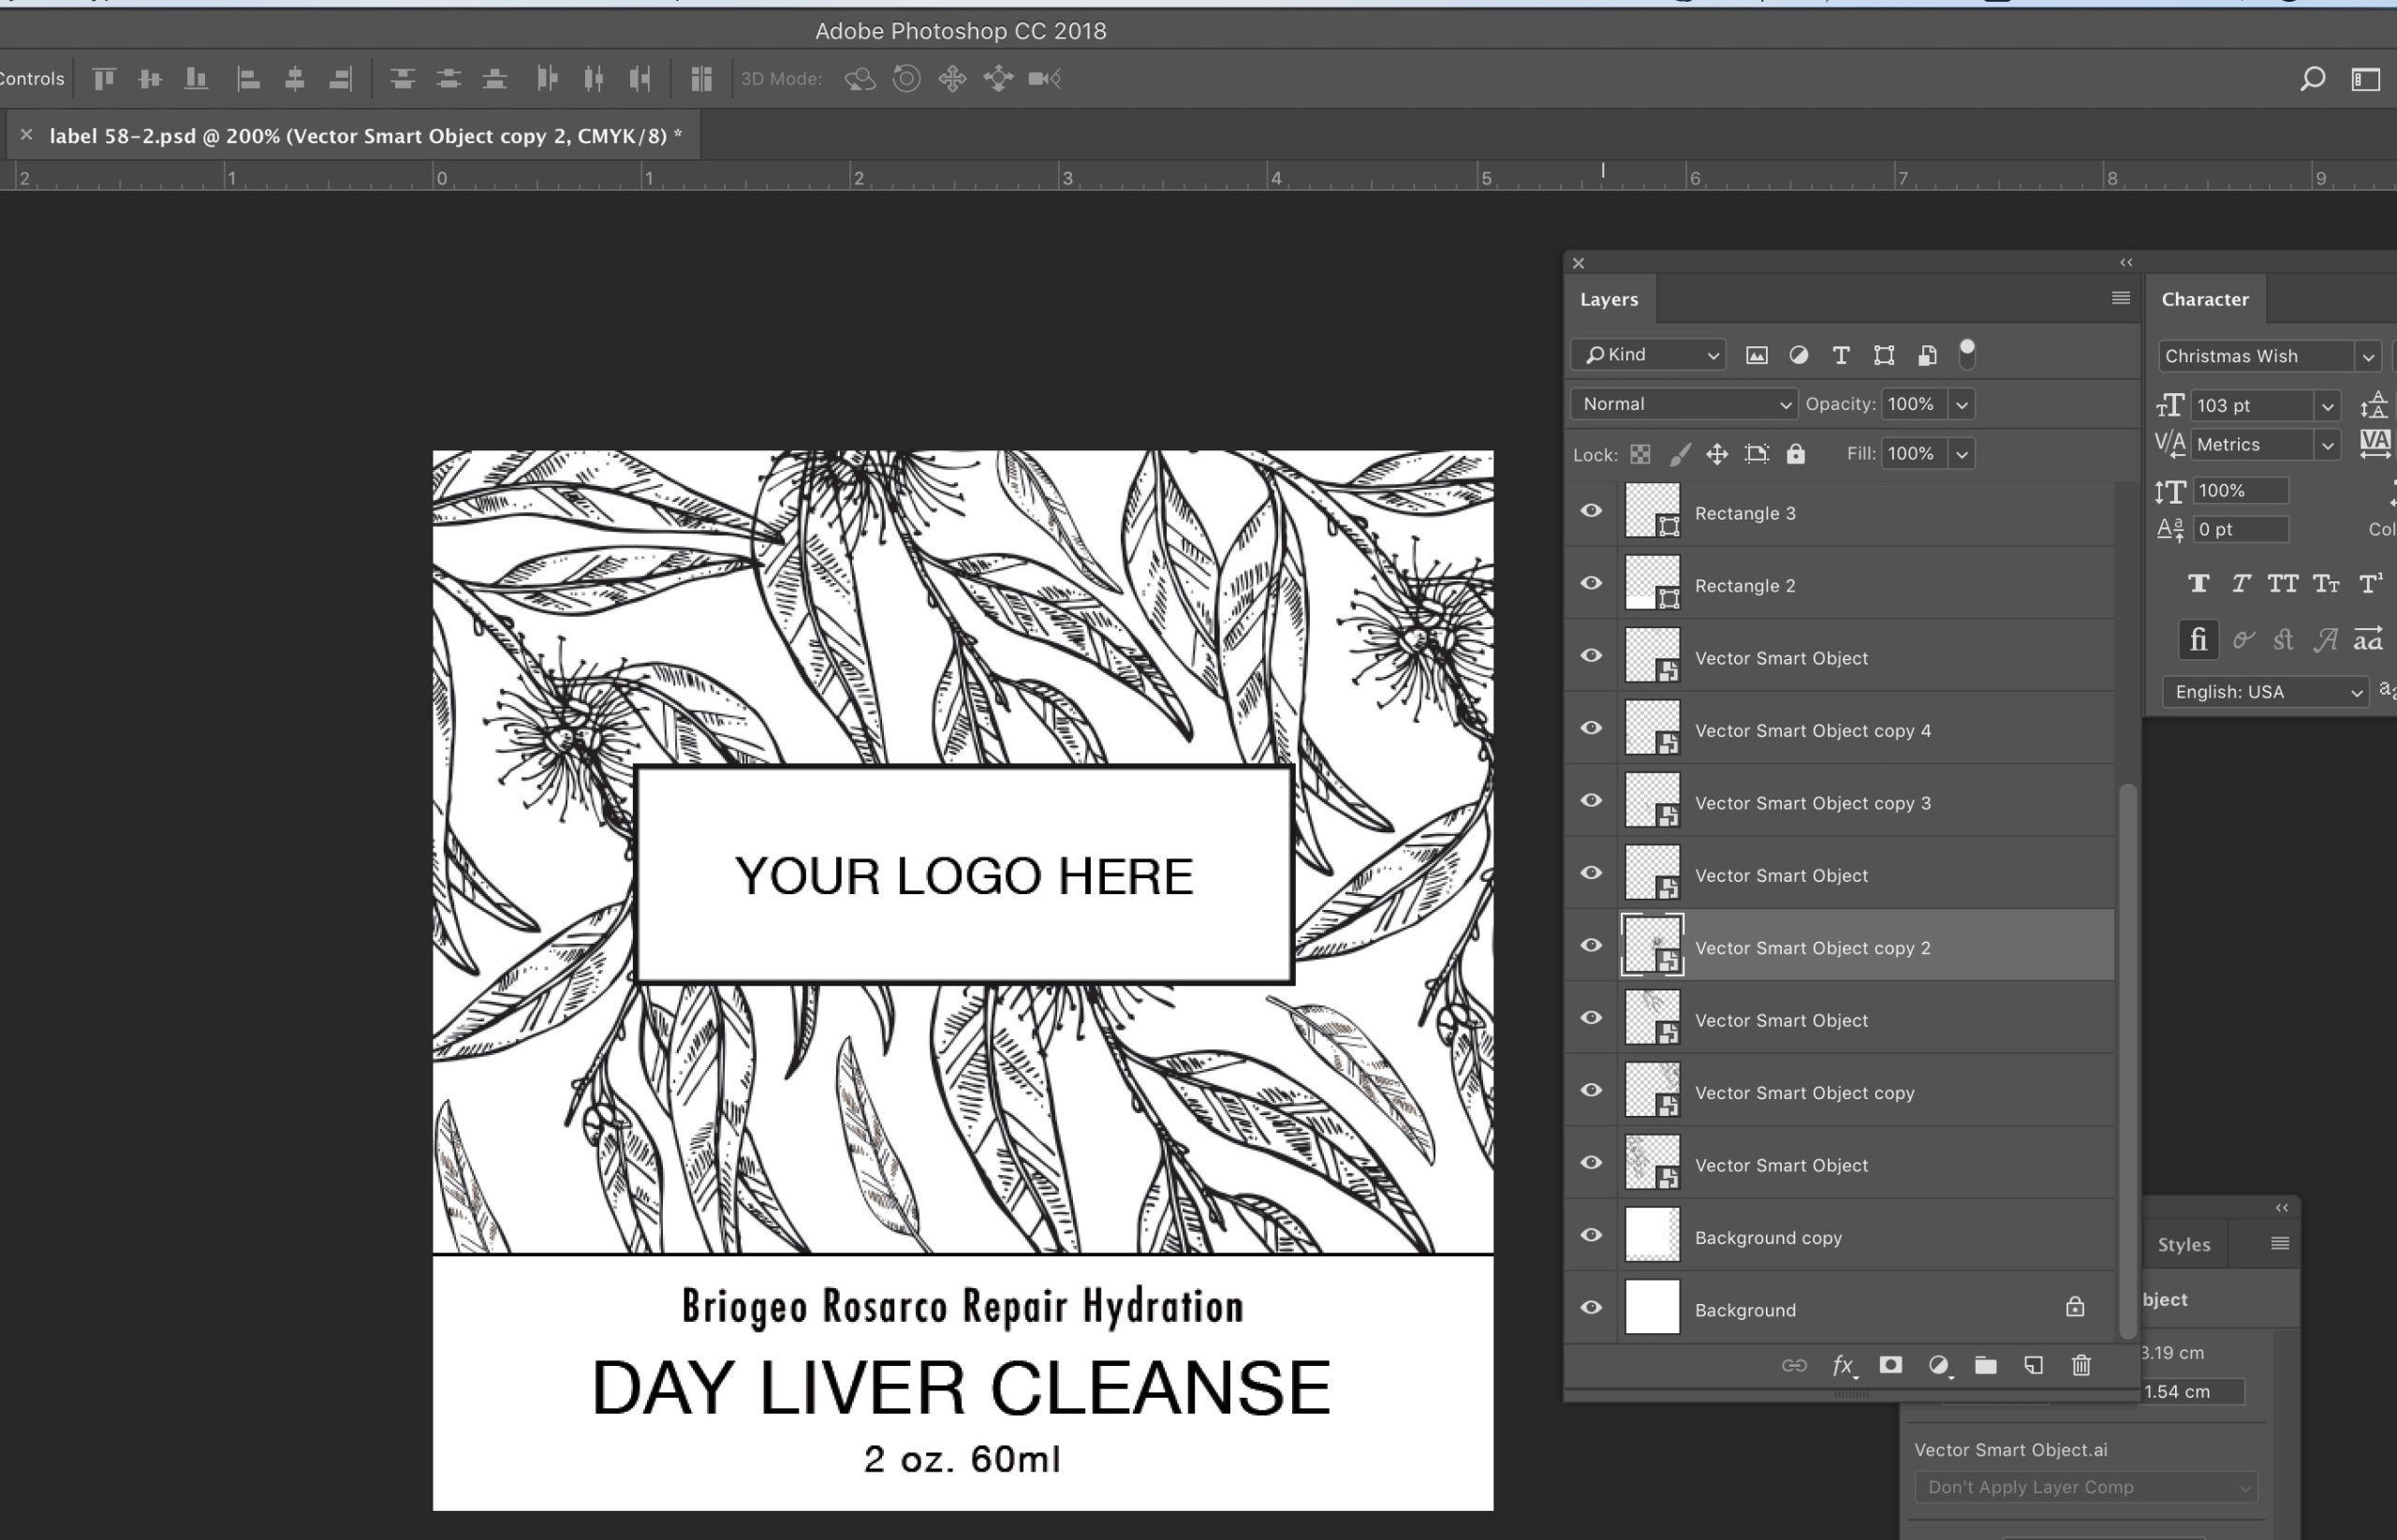
Task: Toggle visibility of Background copy layer
Action: (1591, 1236)
